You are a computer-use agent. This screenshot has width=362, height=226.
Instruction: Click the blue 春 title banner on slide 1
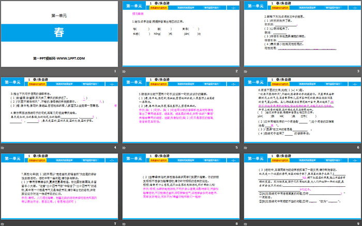coord(60,30)
